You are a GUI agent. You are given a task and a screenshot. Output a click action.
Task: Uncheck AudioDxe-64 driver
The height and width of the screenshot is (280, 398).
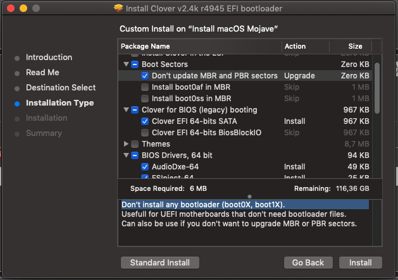click(x=145, y=167)
